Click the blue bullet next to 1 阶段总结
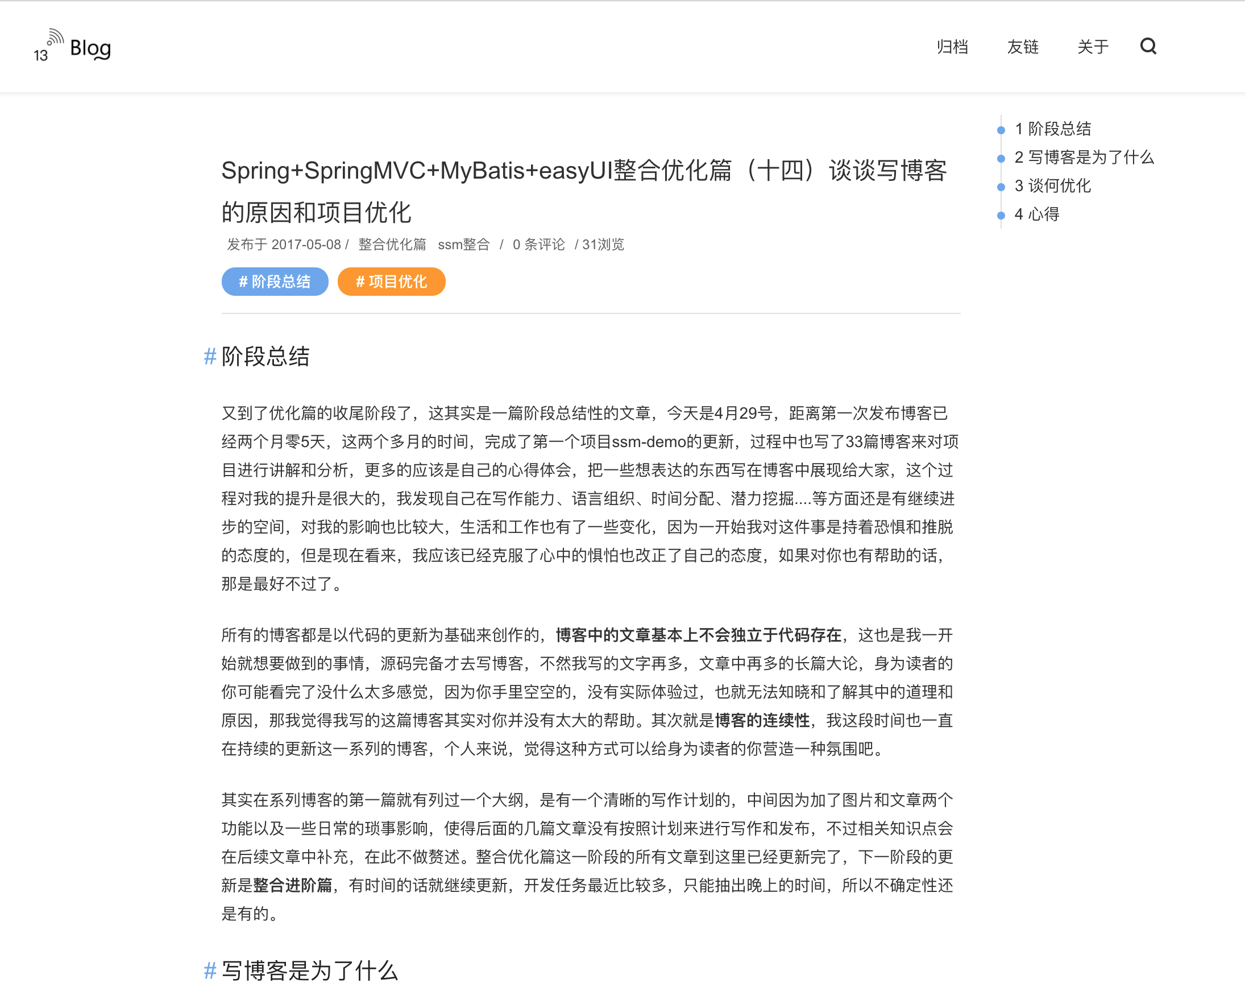The width and height of the screenshot is (1245, 1008). 1001,130
